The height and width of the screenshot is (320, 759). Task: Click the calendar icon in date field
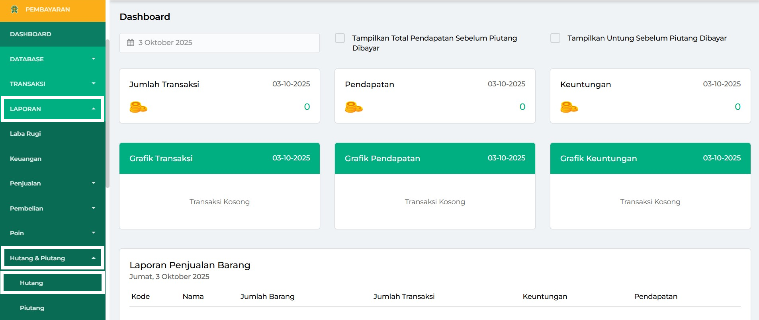(x=130, y=43)
